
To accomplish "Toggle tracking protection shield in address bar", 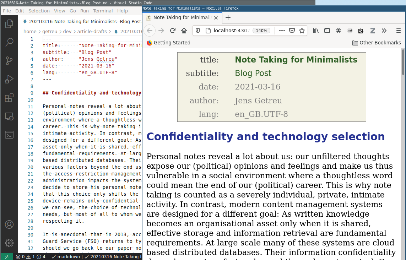I will pos(198,31).
